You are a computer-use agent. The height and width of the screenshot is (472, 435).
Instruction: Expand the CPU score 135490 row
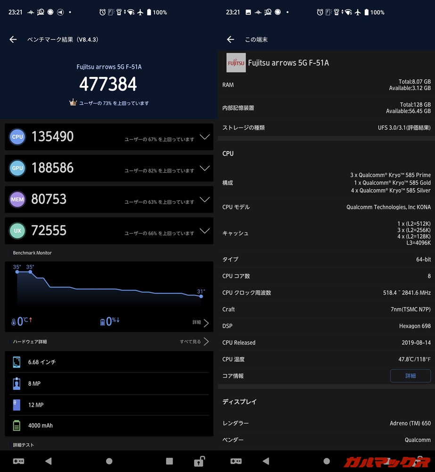coord(205,137)
